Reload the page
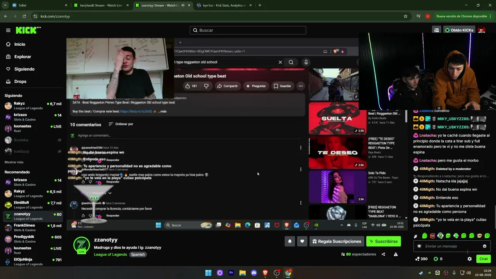This screenshot has width=496, height=279. [x=24, y=16]
